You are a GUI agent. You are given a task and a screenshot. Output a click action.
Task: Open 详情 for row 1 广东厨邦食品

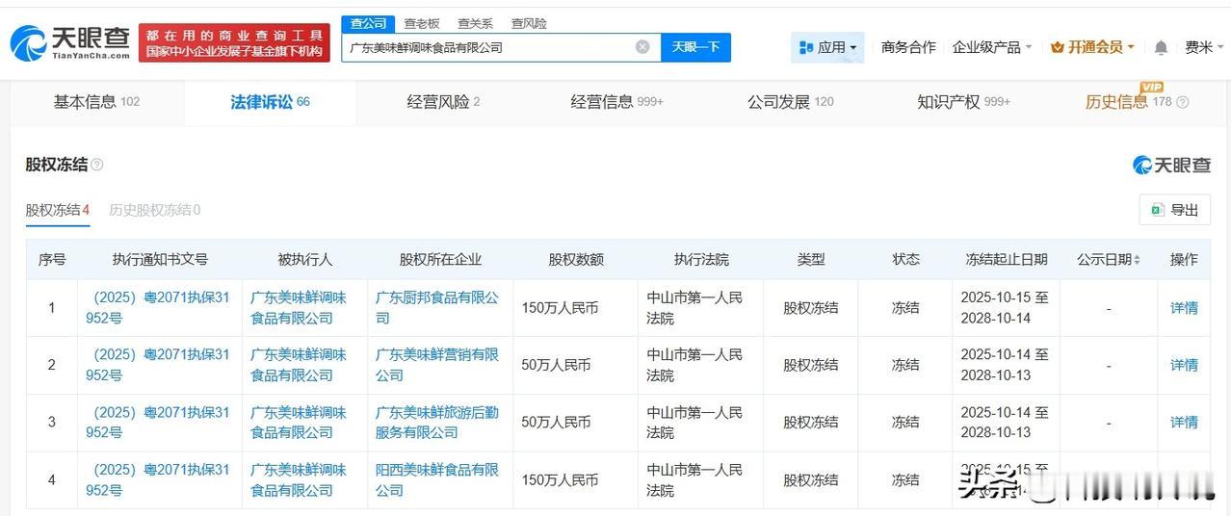(1184, 308)
